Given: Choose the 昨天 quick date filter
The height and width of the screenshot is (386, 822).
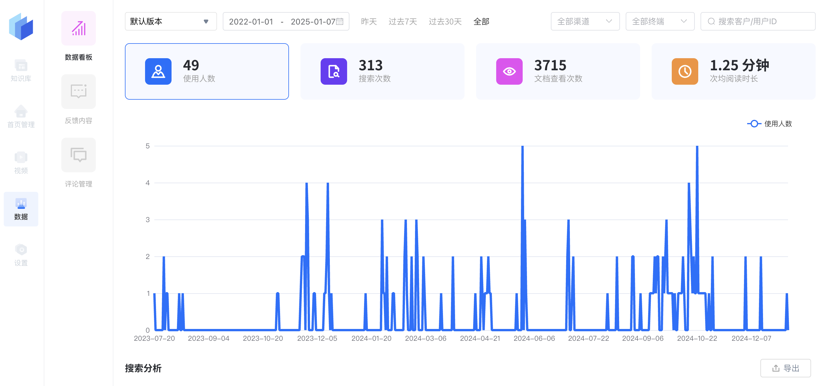Looking at the screenshot, I should click(369, 21).
